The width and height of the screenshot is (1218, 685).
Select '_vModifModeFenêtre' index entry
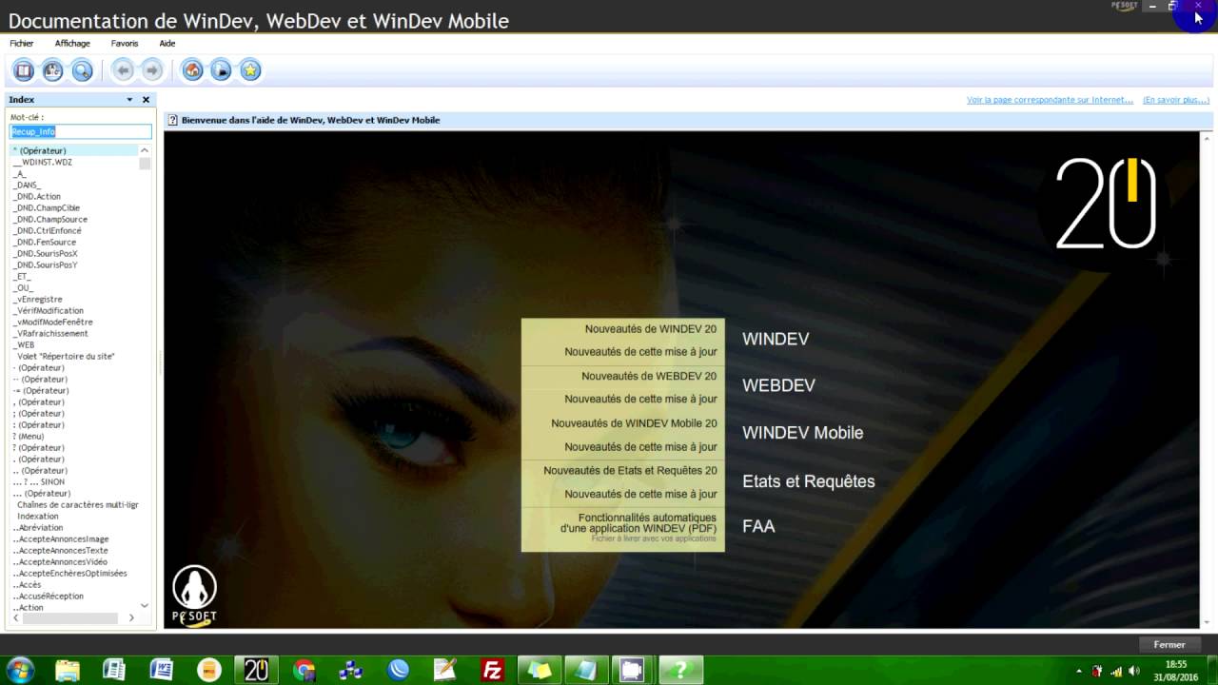(x=52, y=322)
